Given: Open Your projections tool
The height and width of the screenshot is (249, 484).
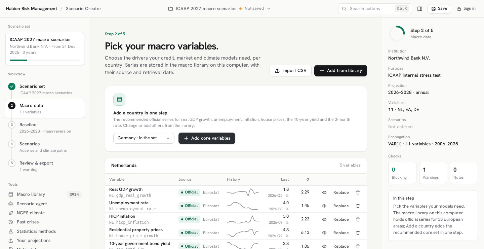Looking at the screenshot, I should click(x=45, y=241).
